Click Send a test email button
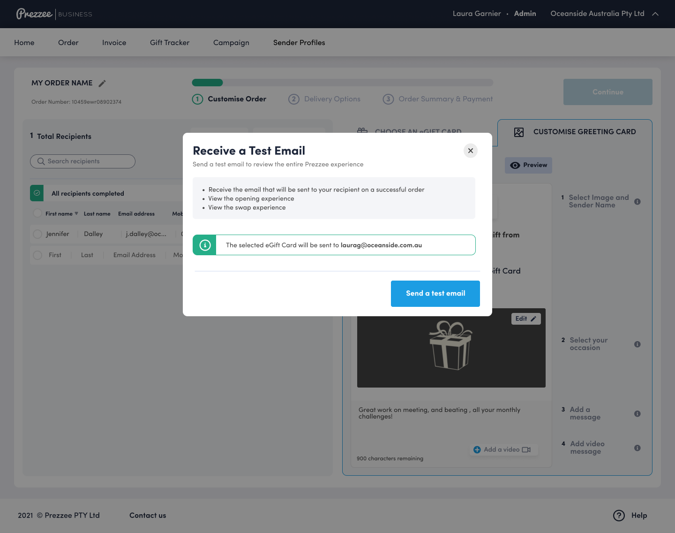This screenshot has width=675, height=533. 435,294
